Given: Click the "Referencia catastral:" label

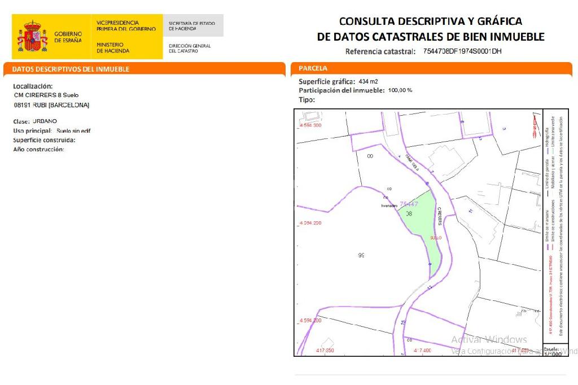Looking at the screenshot, I should click(x=380, y=51).
